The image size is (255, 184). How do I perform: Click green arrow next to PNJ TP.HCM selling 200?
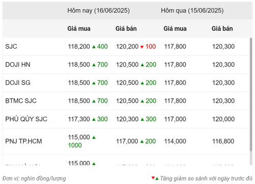coord(142,142)
